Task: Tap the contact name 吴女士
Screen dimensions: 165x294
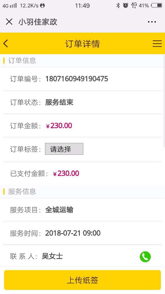Action: (x=52, y=256)
